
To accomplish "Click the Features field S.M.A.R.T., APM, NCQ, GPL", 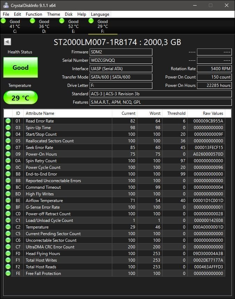I will pos(161,102).
